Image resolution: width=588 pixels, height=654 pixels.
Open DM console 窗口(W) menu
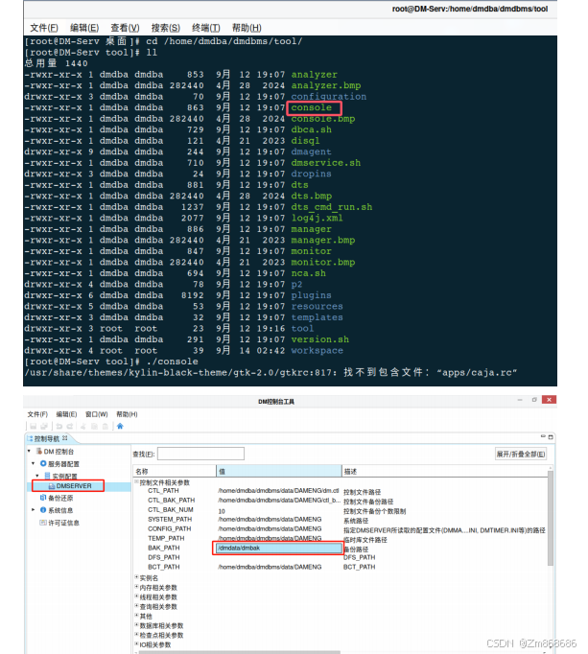pos(96,414)
